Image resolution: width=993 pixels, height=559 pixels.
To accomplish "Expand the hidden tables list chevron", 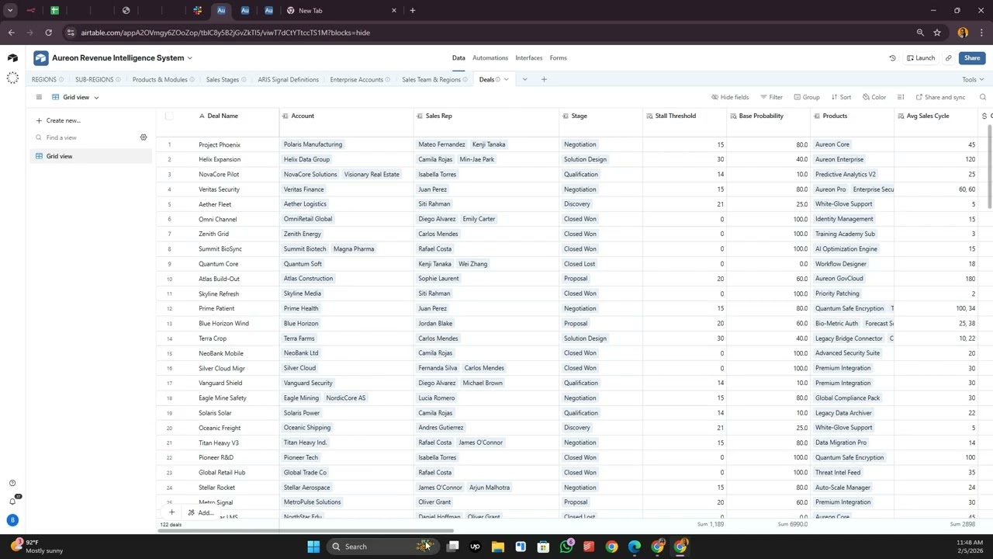I will point(524,79).
